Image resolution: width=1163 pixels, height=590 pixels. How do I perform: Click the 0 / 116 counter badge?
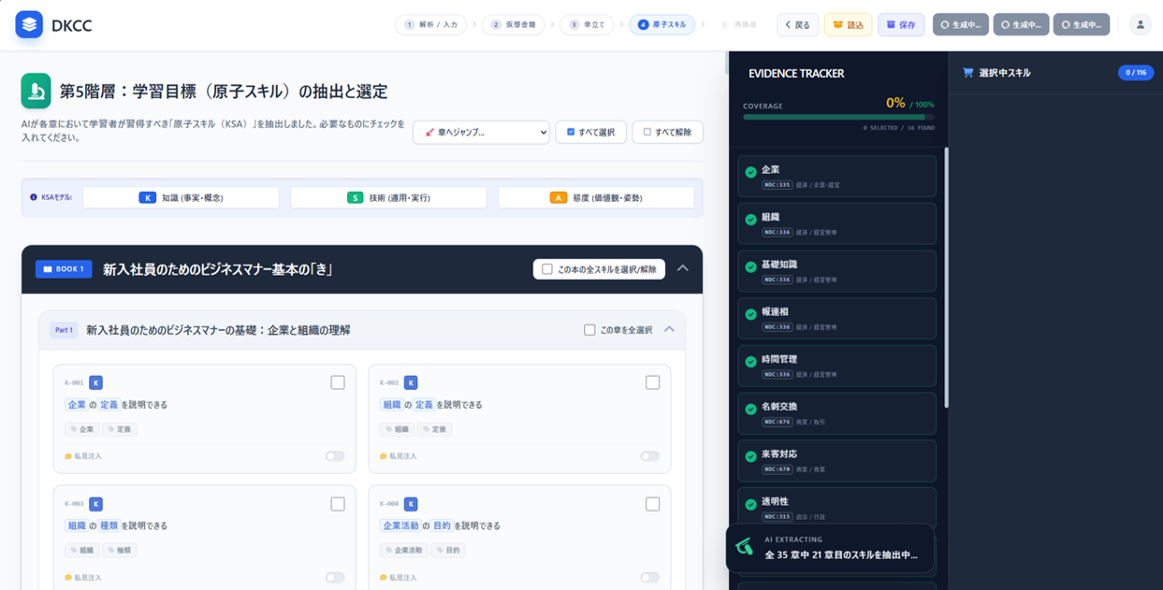(x=1136, y=73)
